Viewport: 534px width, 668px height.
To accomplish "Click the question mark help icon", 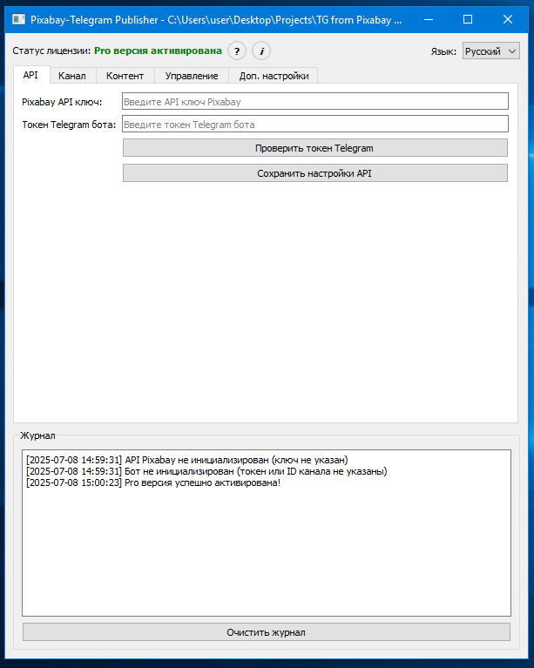I will [x=237, y=51].
